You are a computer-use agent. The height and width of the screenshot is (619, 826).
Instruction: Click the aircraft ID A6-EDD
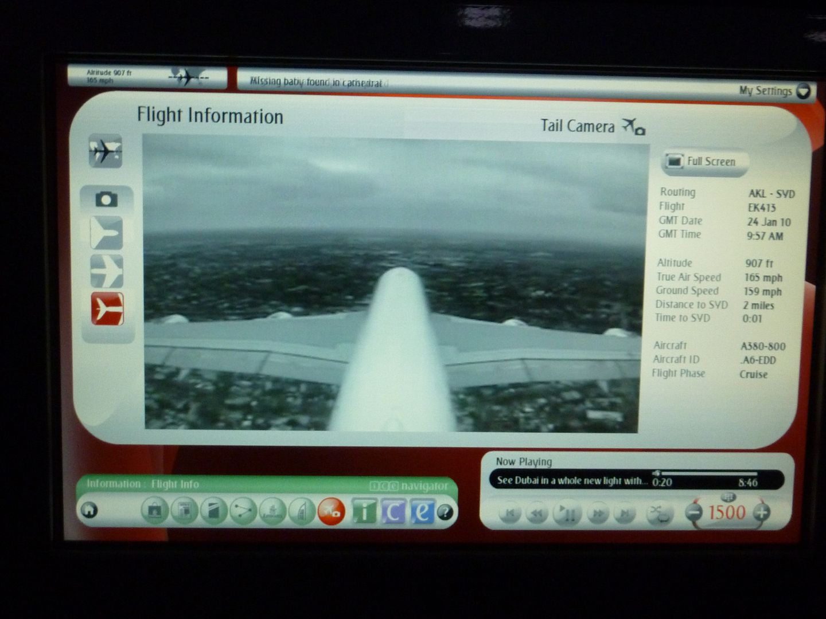coord(758,360)
